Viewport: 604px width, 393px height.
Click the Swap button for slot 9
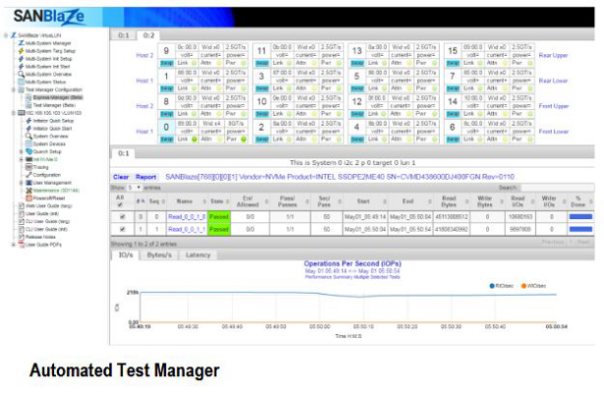[167, 61]
